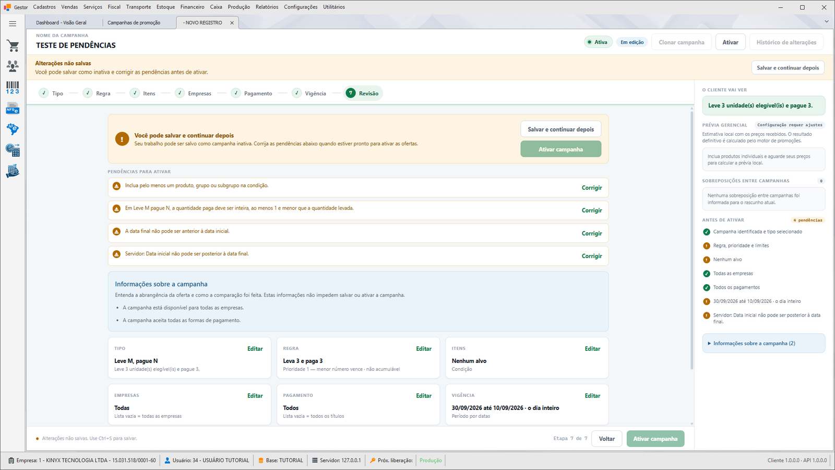Open the NF-e Brazil map icon
Image resolution: width=835 pixels, height=470 pixels.
tap(13, 129)
